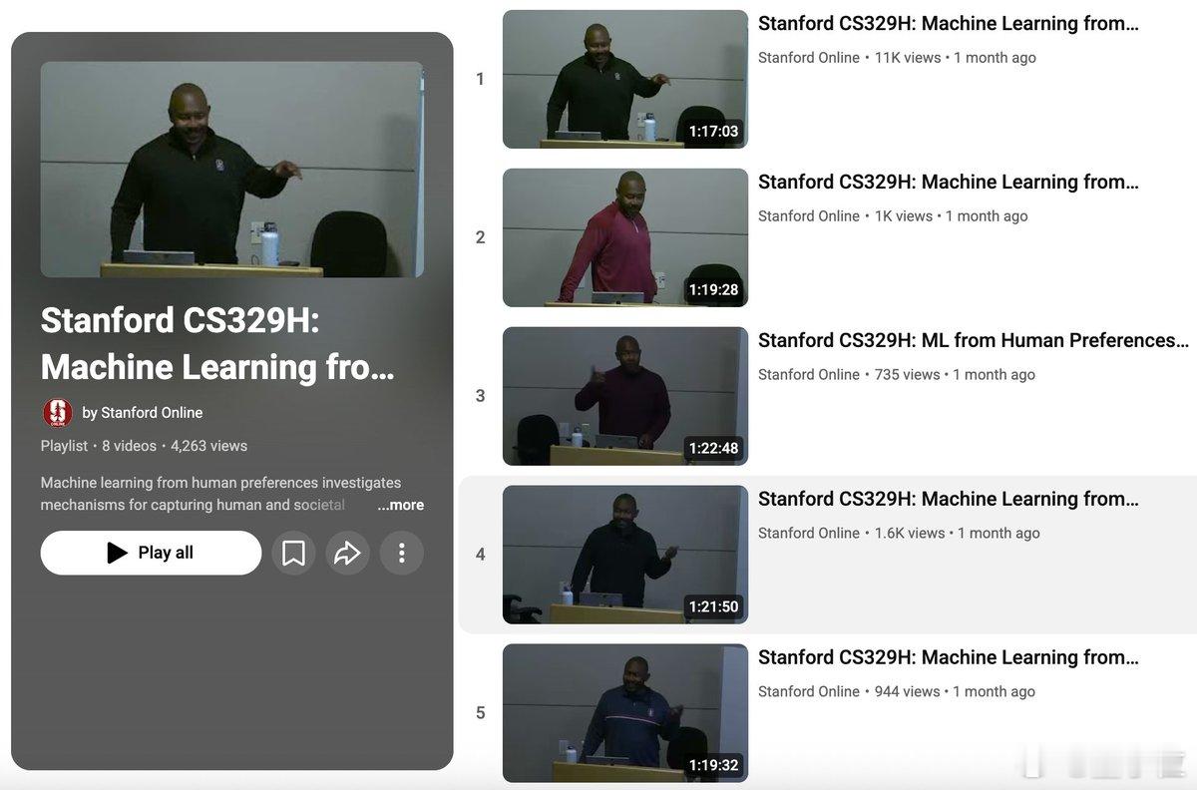Open the title of the 1.6K views video
1197x790 pixels.
[948, 499]
